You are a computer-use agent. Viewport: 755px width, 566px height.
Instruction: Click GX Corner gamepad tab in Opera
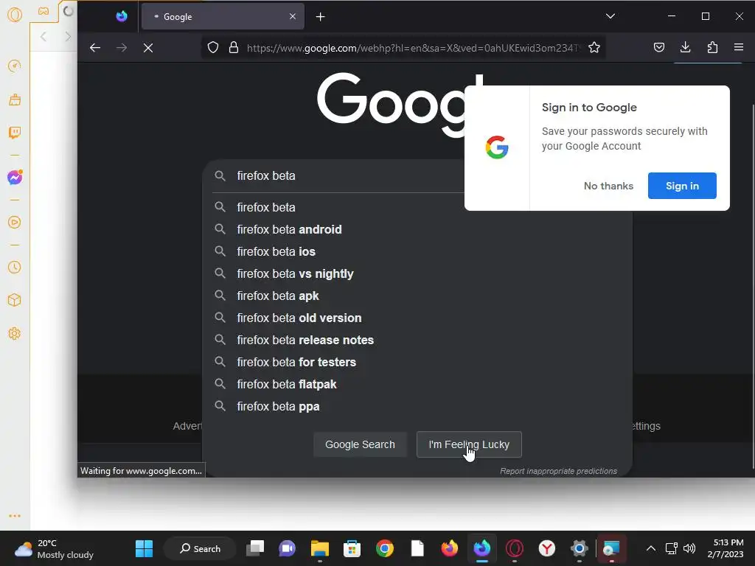[x=44, y=11]
